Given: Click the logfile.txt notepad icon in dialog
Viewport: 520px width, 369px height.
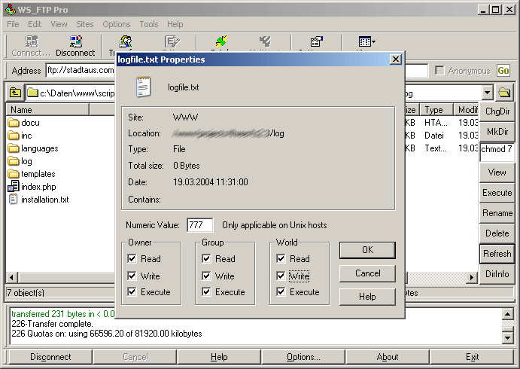Looking at the screenshot, I should click(143, 87).
